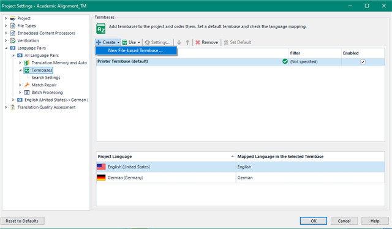Select the German (Germany) language row
392x229 pixels.
pyautogui.click(x=241, y=178)
